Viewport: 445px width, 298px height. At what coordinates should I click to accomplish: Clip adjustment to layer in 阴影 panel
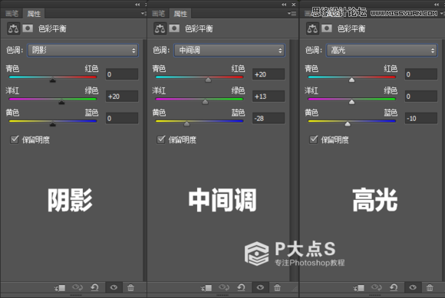(60, 288)
